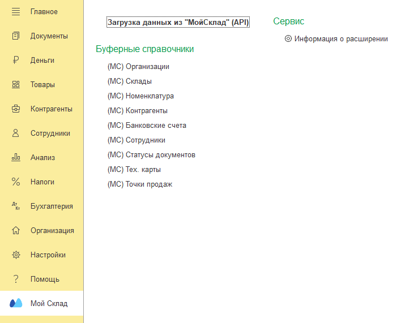Image resolution: width=418 pixels, height=323 pixels.
Task: Go to the Анализ section
Action: click(41, 157)
